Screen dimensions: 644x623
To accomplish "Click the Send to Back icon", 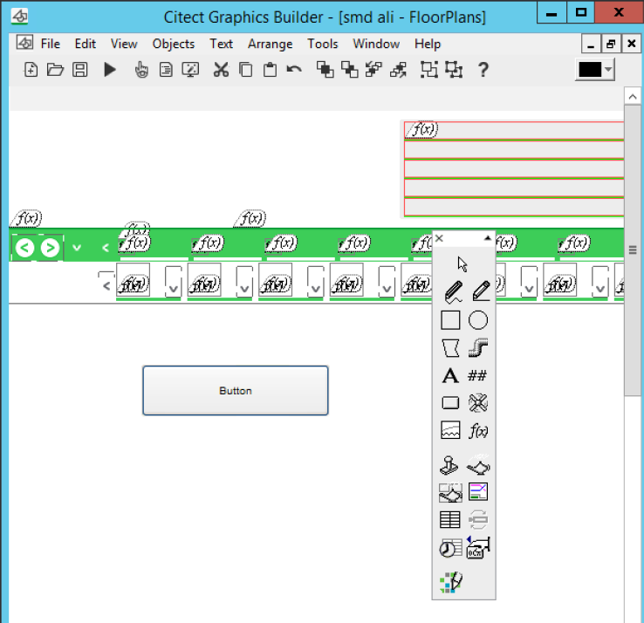I will tap(350, 70).
